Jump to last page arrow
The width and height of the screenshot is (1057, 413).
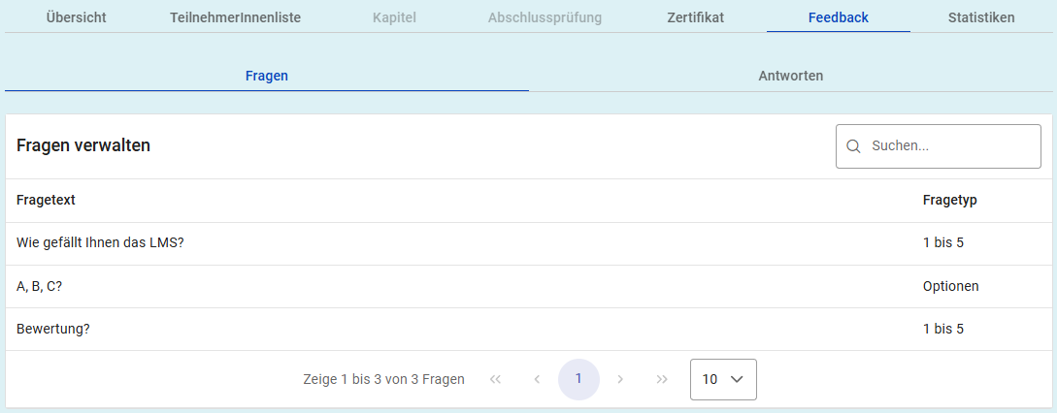click(x=662, y=379)
